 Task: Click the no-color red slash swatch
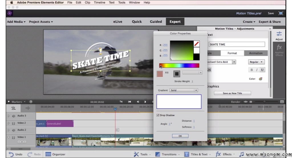pyautogui.click(x=196, y=44)
